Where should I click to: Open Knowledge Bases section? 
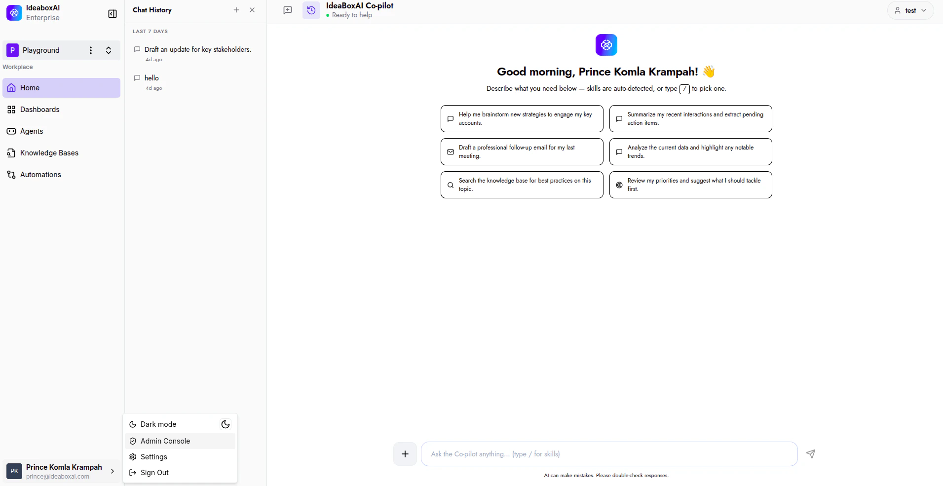pyautogui.click(x=61, y=153)
